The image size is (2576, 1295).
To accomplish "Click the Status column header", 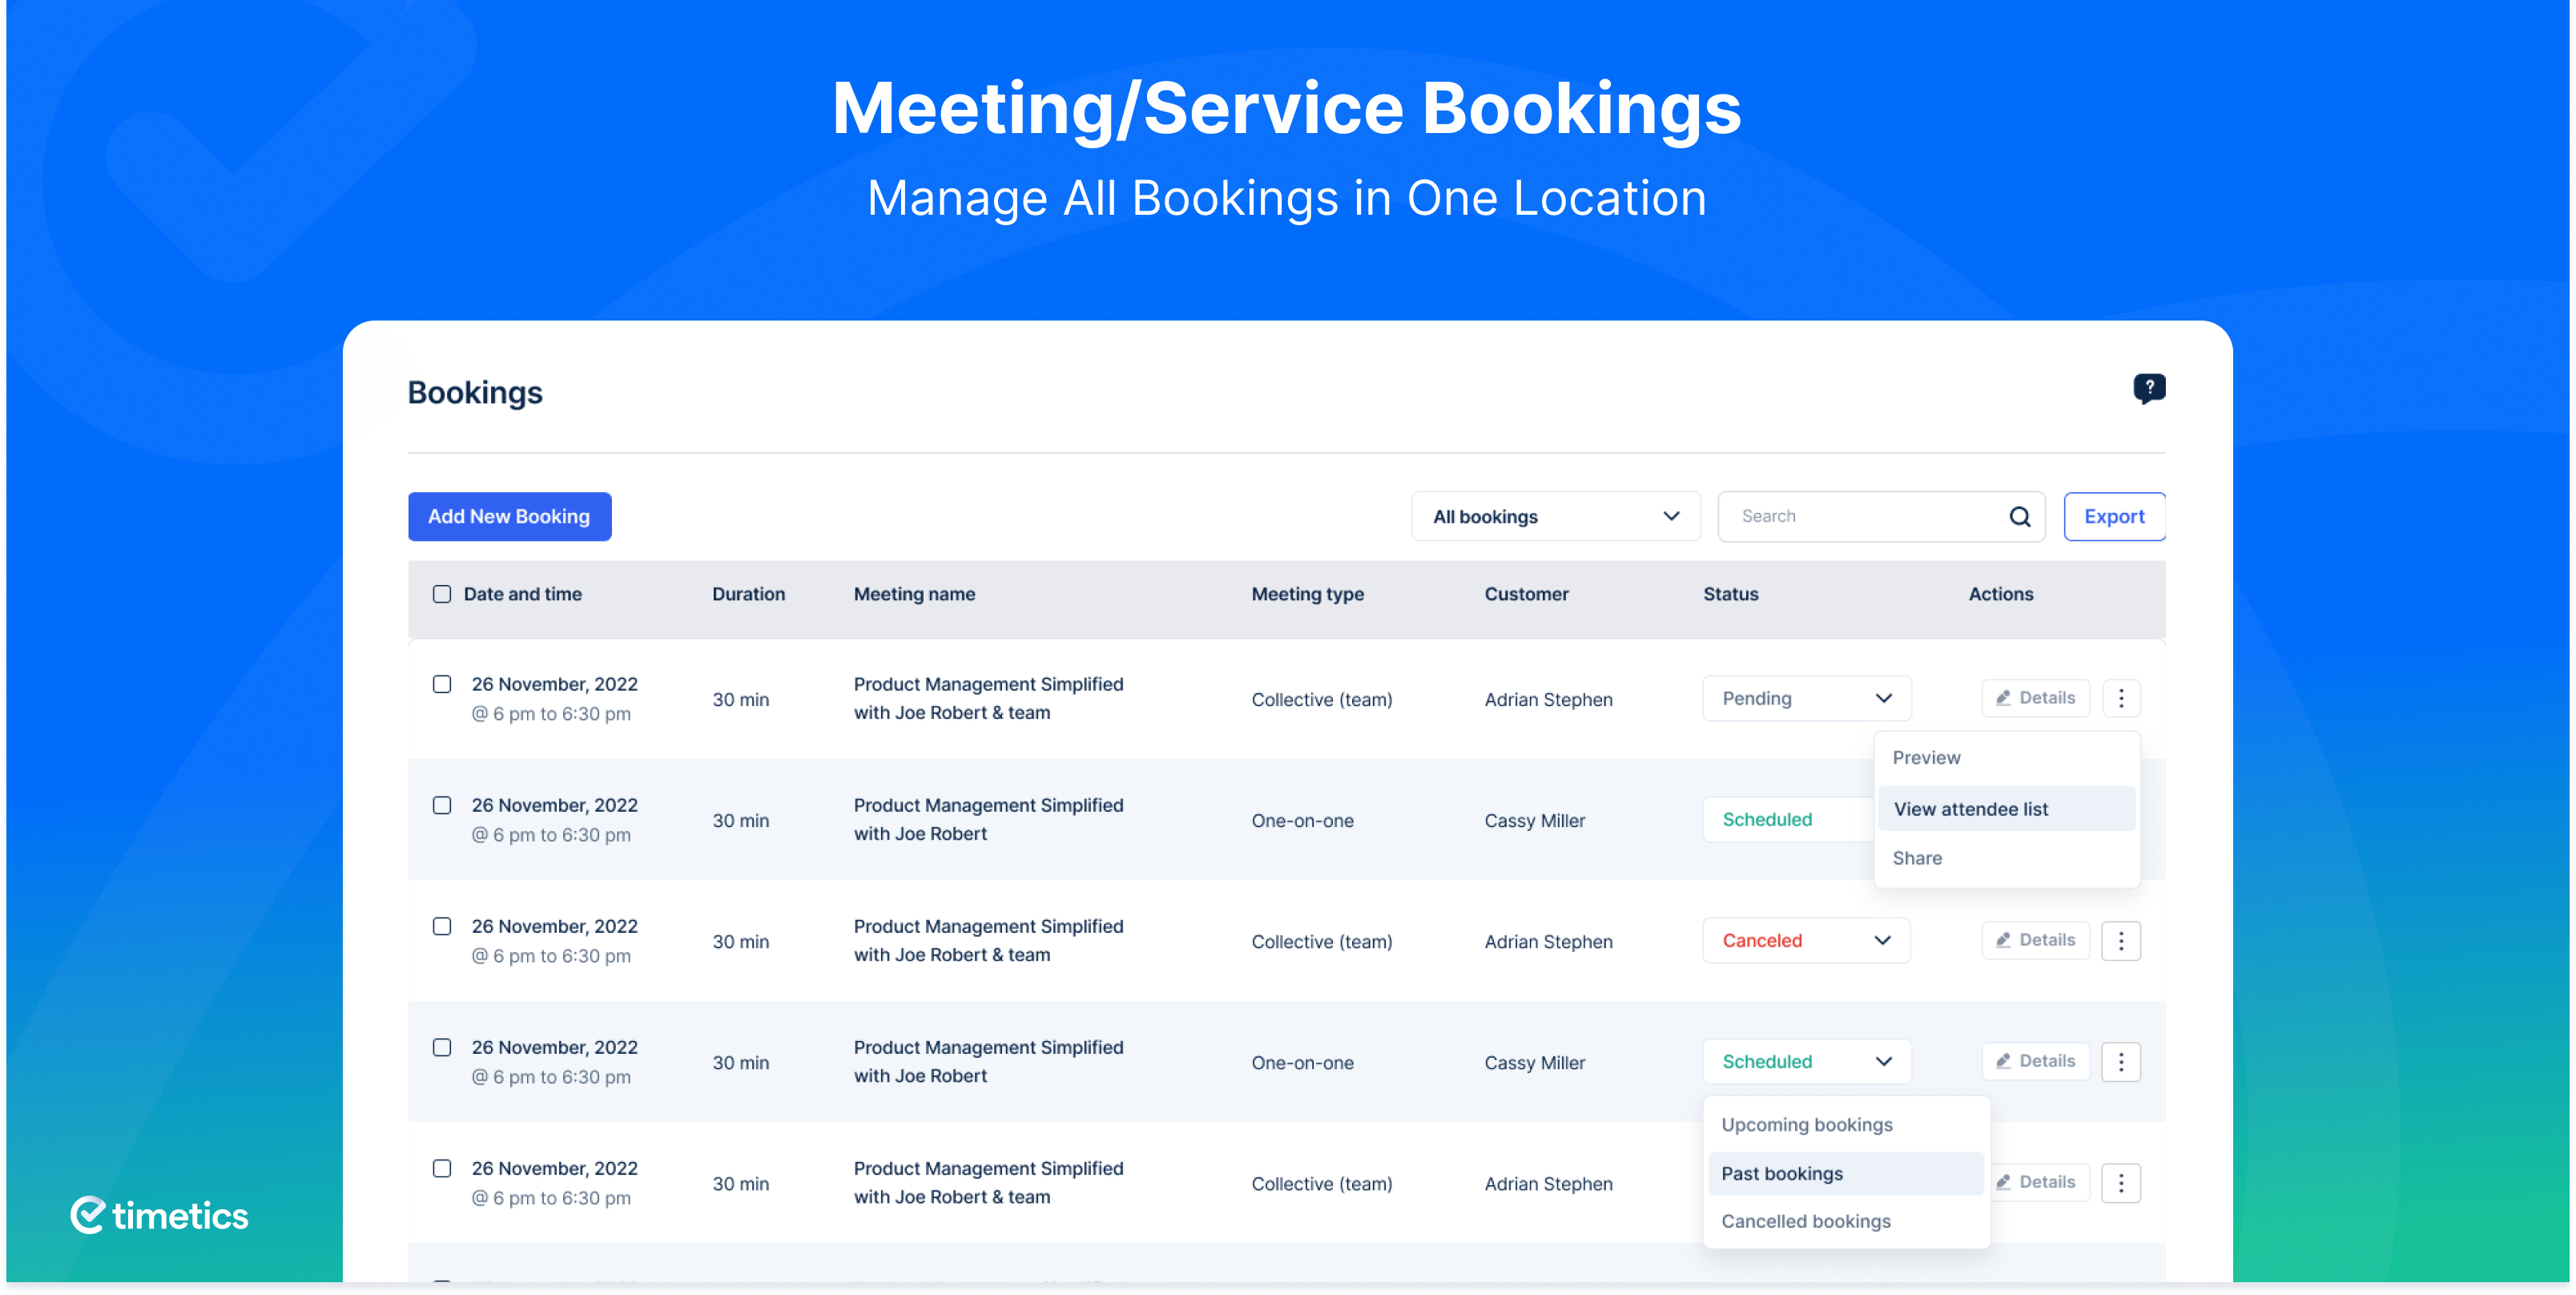I will pos(1730,595).
